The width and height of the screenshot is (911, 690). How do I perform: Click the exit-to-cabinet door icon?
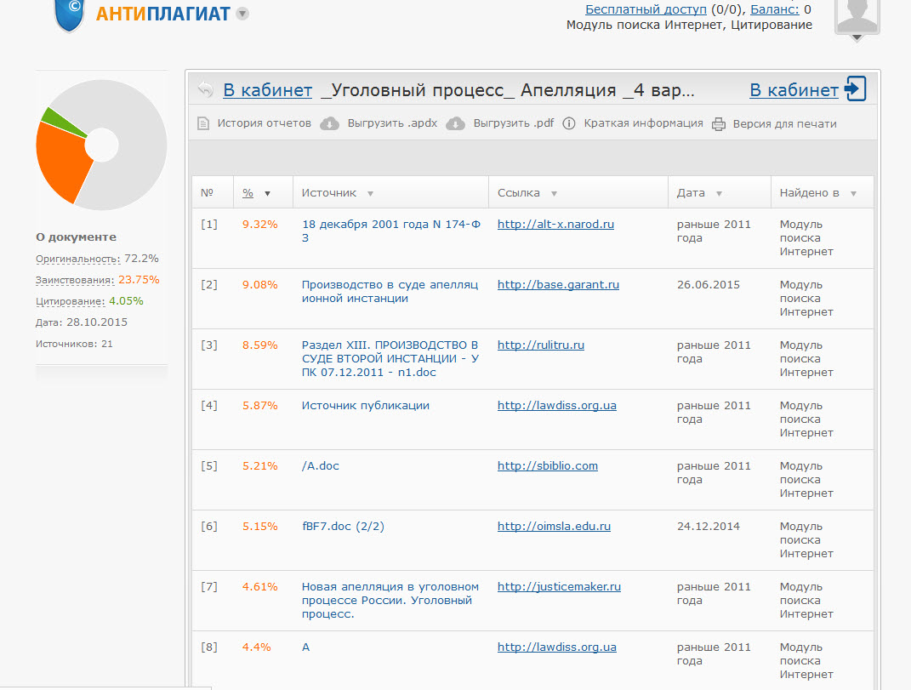click(x=855, y=89)
